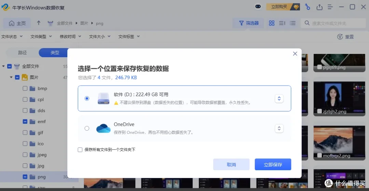
Task: Check the pgsj69.png file checkbox
Action: (x=319, y=67)
